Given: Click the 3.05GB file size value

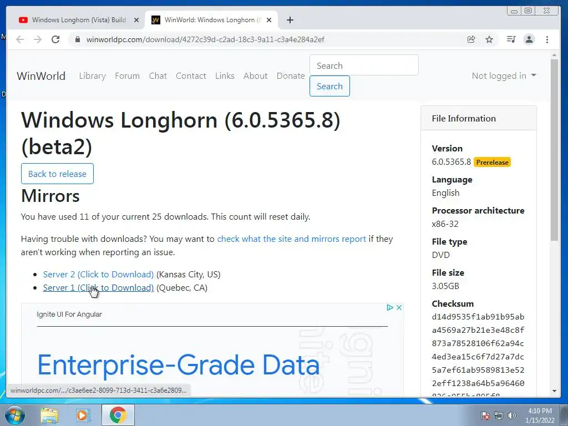Looking at the screenshot, I should pyautogui.click(x=445, y=286).
